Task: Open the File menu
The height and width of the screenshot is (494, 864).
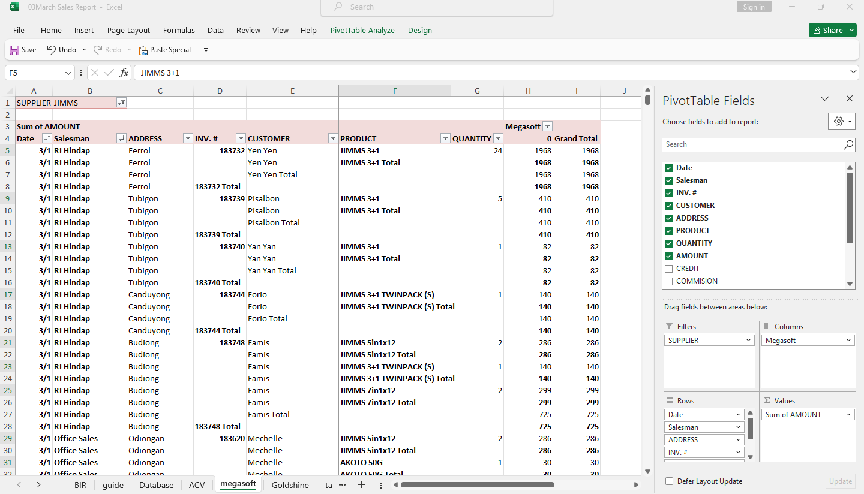Action: pos(19,31)
